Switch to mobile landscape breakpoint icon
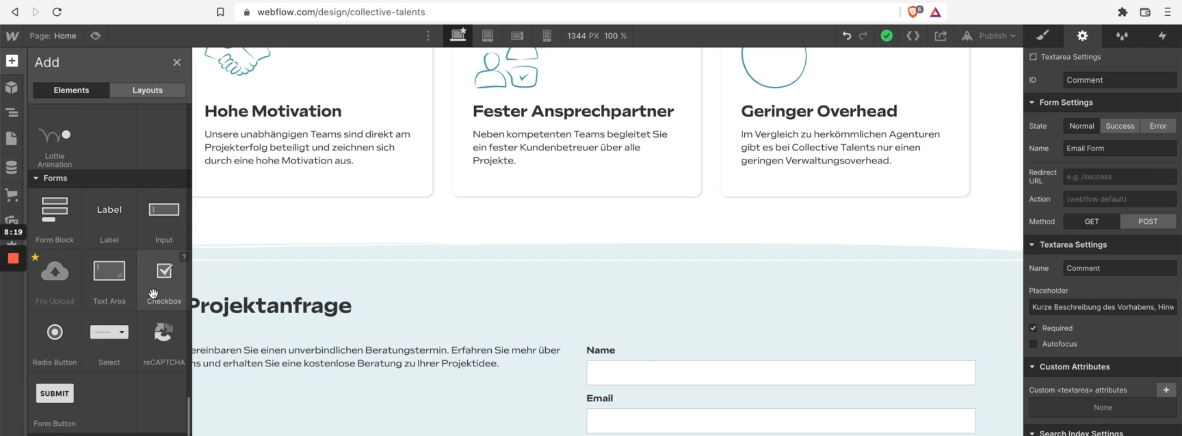This screenshot has width=1182, height=436. tap(517, 36)
